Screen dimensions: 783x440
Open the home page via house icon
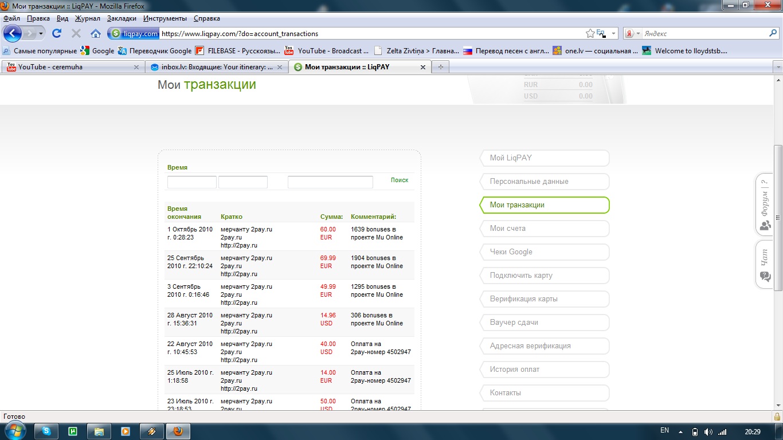96,33
